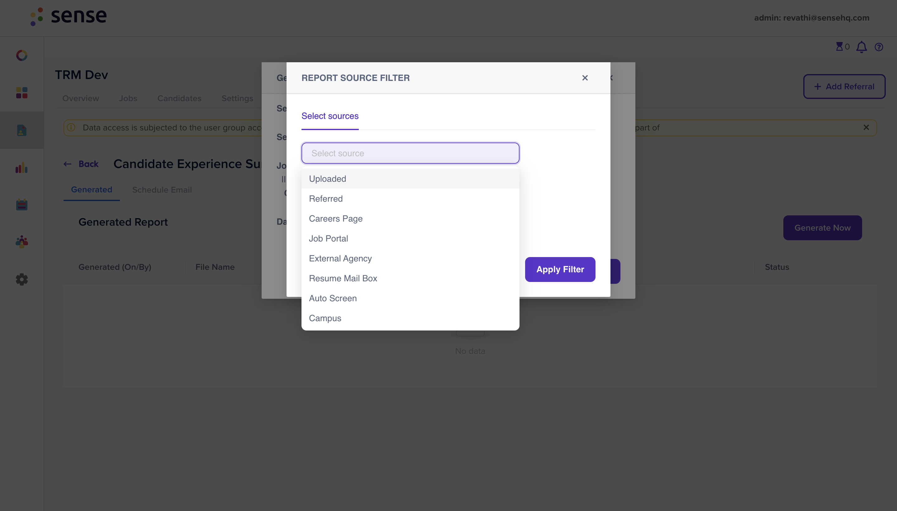Viewport: 897px width, 511px height.
Task: Dismiss the data access warning banner
Action: [x=866, y=127]
